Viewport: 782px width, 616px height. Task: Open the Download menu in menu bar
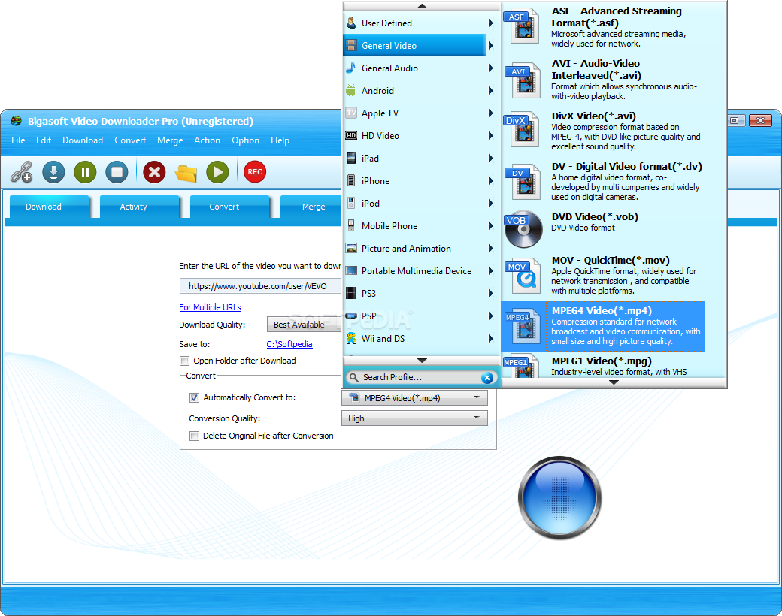(83, 140)
